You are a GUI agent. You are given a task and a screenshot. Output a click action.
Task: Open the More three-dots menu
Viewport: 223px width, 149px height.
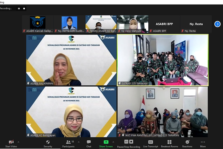[x=203, y=142]
